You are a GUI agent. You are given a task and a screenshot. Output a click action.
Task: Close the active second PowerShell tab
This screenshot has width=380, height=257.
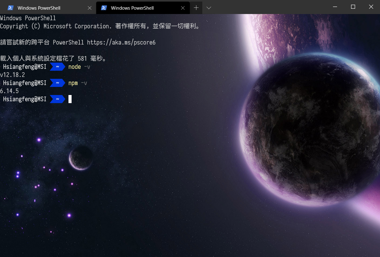[183, 8]
